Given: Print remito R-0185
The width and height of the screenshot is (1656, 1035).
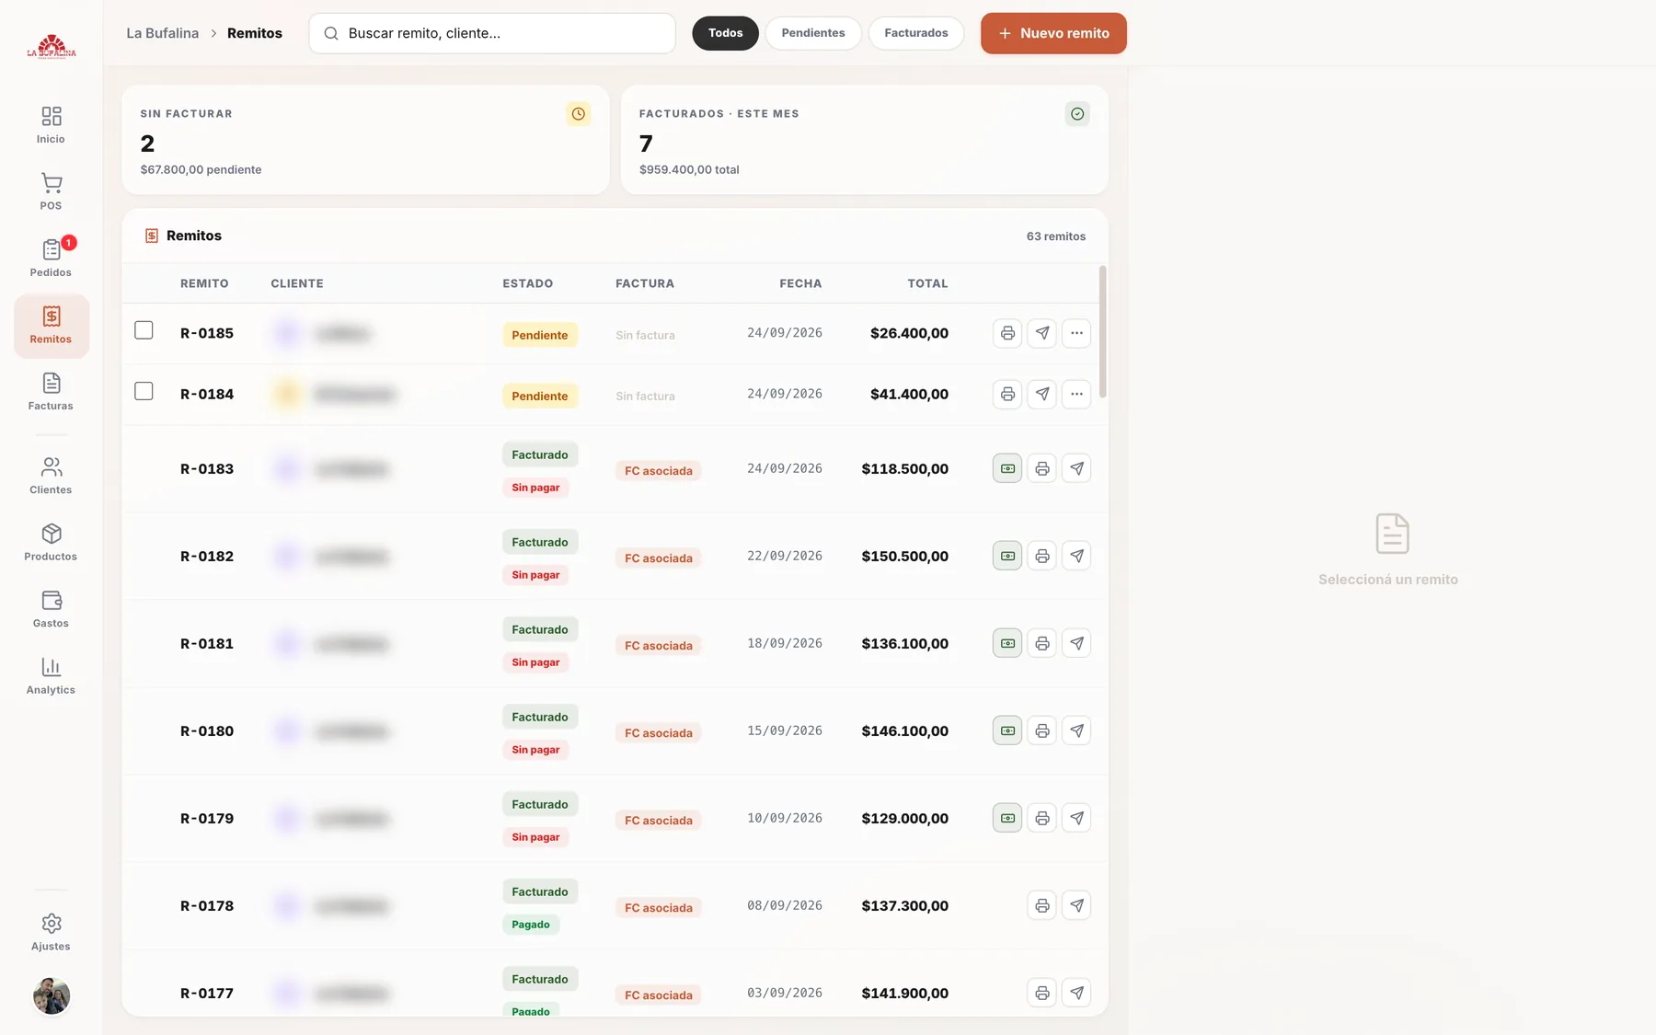Looking at the screenshot, I should click(1007, 333).
